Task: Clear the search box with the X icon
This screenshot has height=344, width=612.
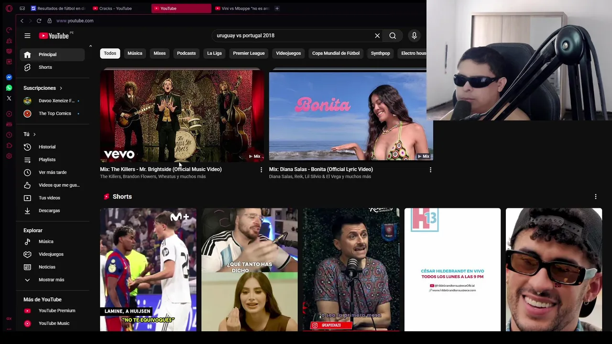Action: (377, 36)
